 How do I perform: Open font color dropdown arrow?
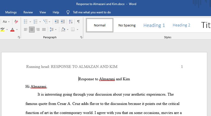point(17,29)
